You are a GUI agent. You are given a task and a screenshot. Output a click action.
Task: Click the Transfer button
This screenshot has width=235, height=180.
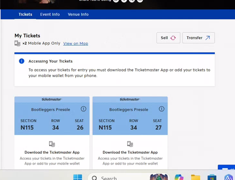(x=198, y=38)
